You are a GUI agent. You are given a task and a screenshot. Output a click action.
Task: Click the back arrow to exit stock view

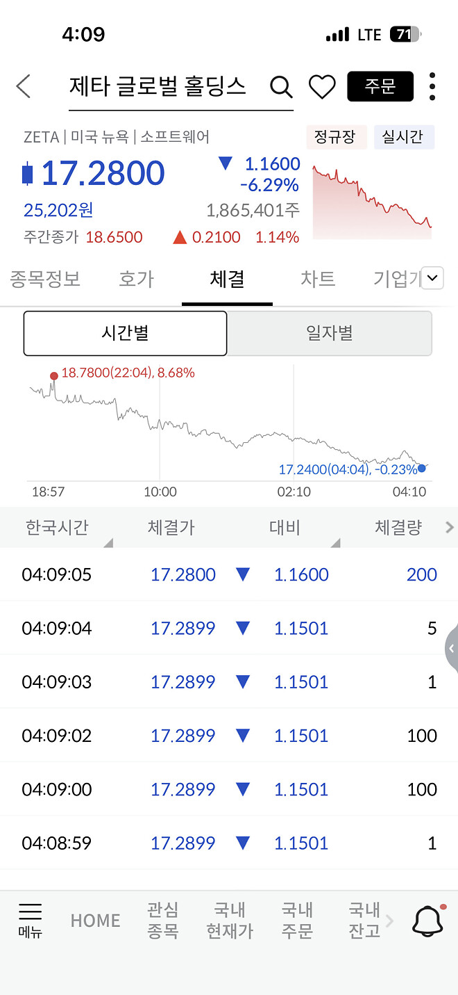pos(23,86)
